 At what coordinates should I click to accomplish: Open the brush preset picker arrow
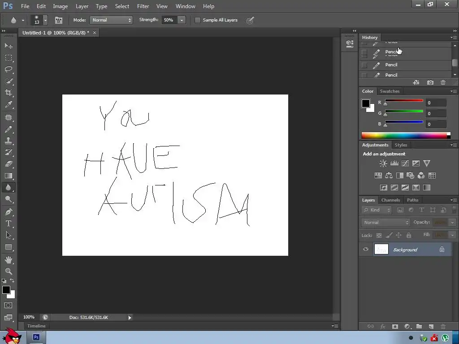click(45, 20)
